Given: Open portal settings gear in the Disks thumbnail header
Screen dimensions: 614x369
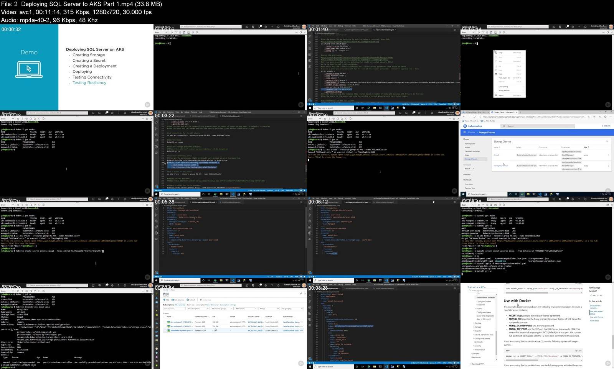Looking at the screenshot, I should (266, 285).
